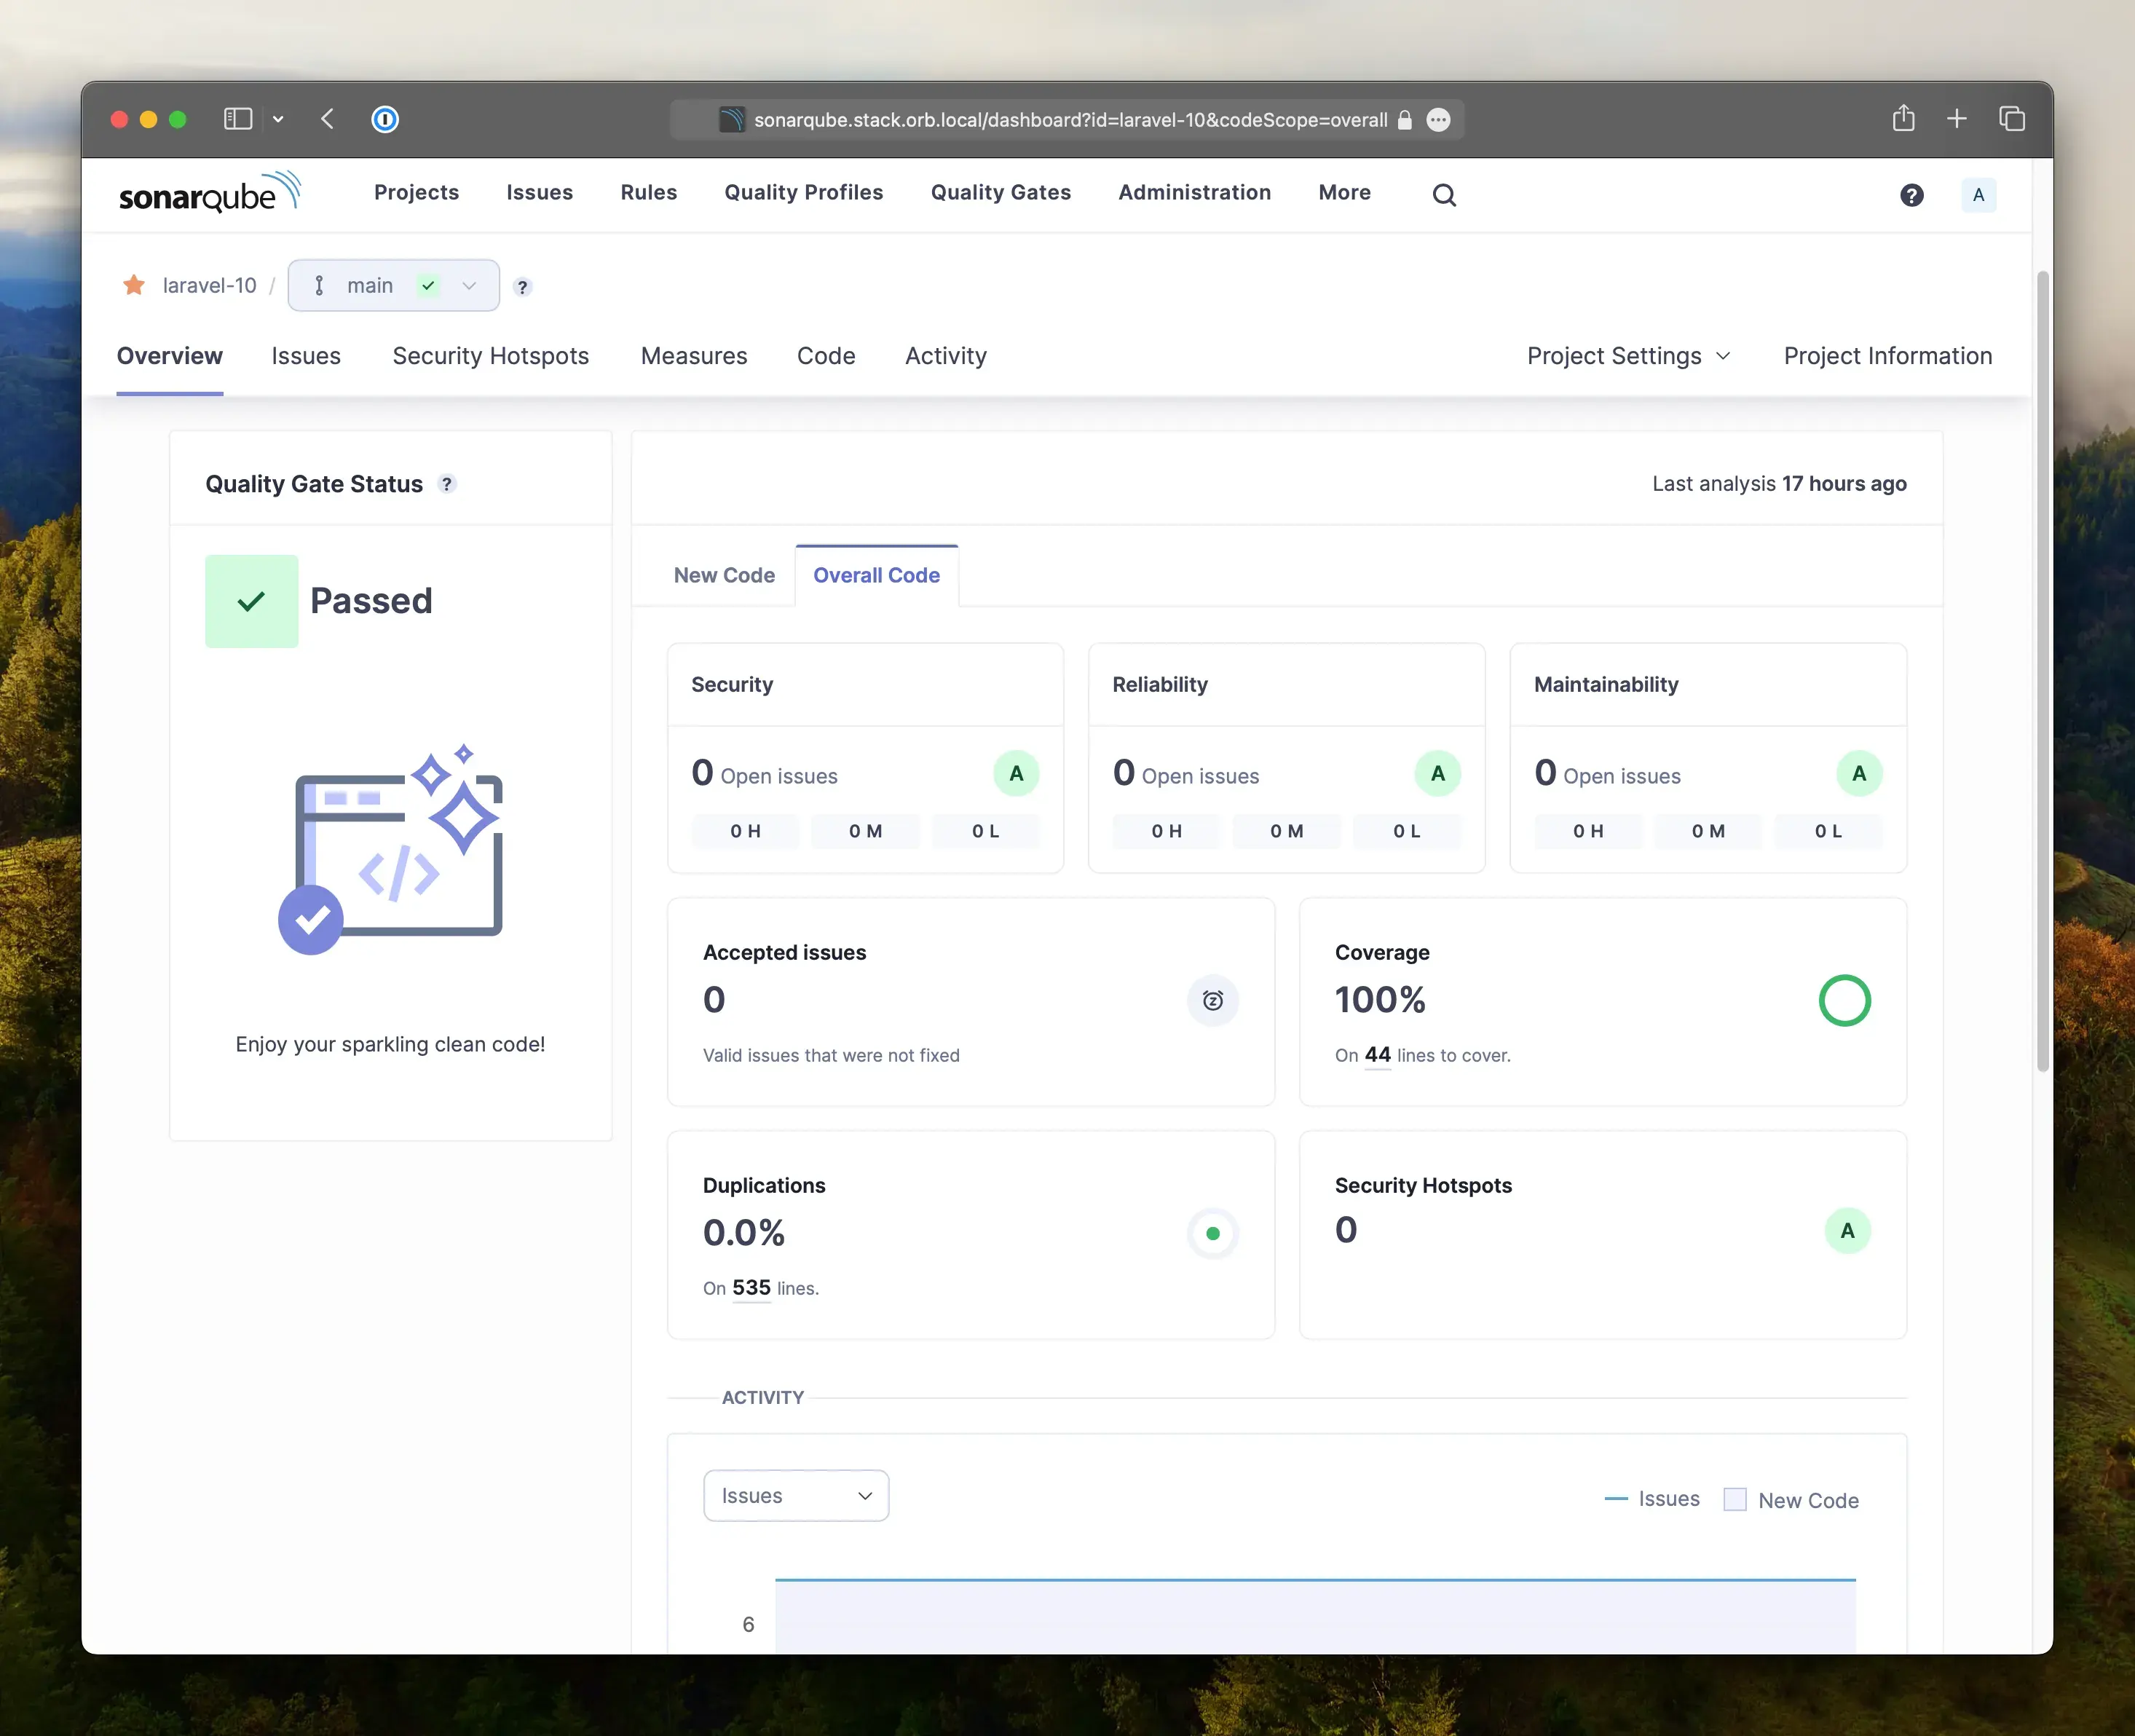Unfavorite laravel-10 by clicking the star
The height and width of the screenshot is (1736, 2135).
[134, 285]
